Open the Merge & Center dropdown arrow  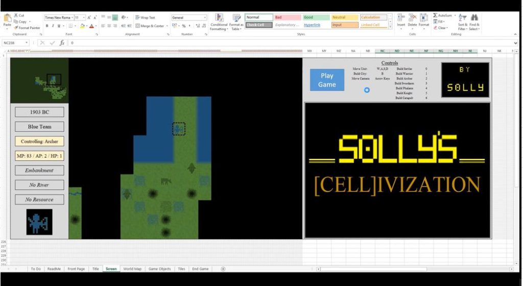[167, 26]
